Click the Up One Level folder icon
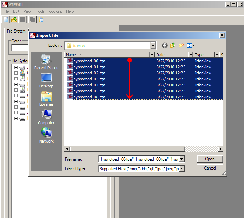244x218 pixels. (x=173, y=45)
